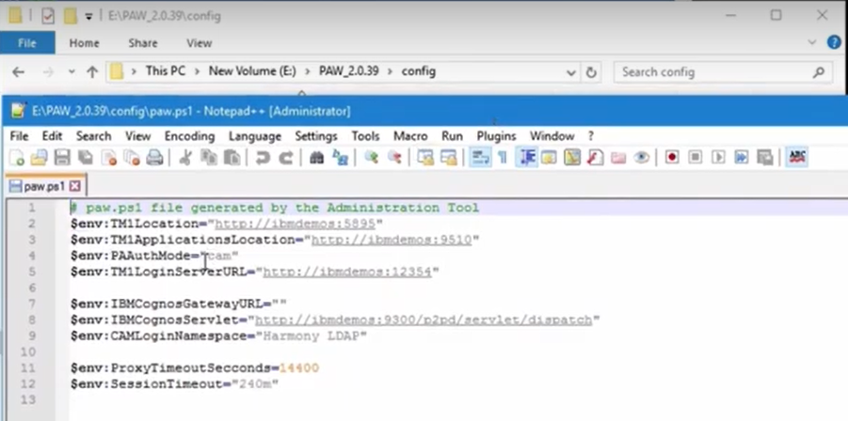This screenshot has width=848, height=421.
Task: Open the Language menu
Action: pyautogui.click(x=255, y=136)
